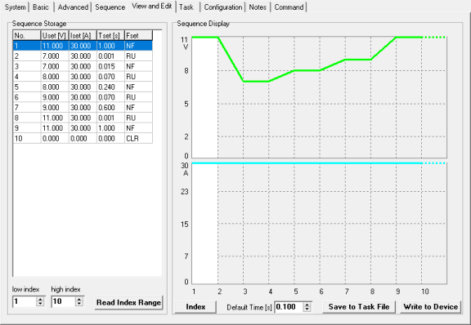This screenshot has height=325, width=471.
Task: Click the Write to Device button
Action: [430, 307]
